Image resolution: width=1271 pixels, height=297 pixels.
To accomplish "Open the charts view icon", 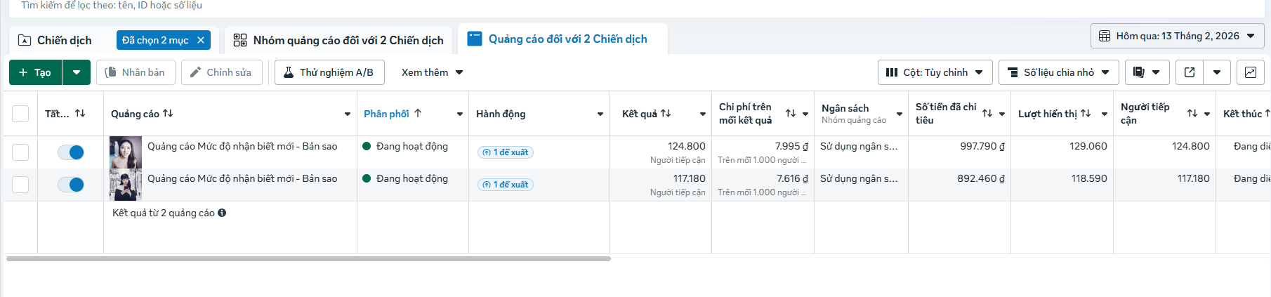I will (1250, 72).
